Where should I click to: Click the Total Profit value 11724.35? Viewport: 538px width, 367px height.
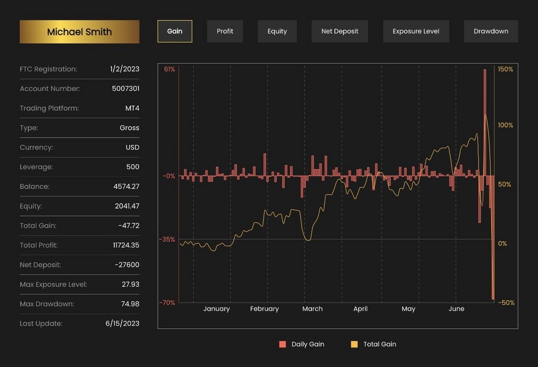(x=126, y=245)
